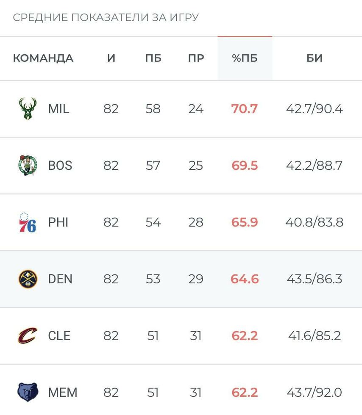Sort by the И games column
Image resolution: width=362 pixels, height=415 pixels.
click(x=111, y=58)
